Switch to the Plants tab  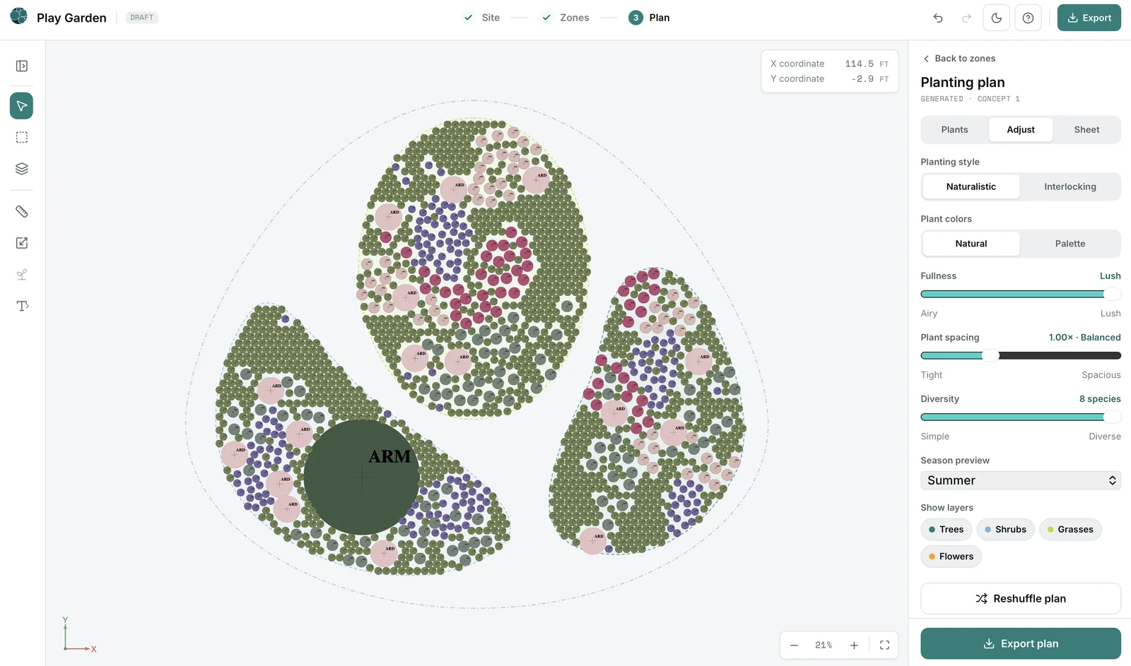954,130
